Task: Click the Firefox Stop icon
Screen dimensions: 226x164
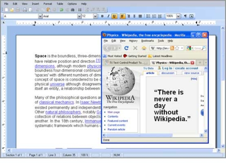Action: tap(135, 48)
